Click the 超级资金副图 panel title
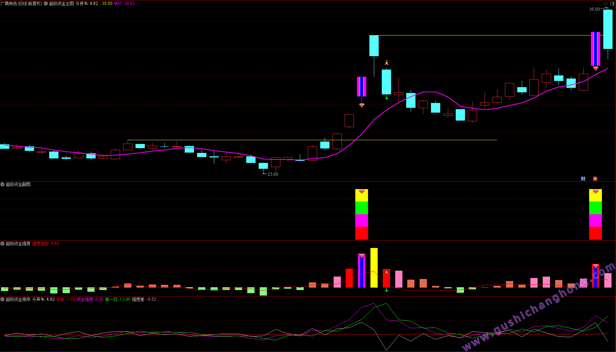The height and width of the screenshot is (352, 616). coord(18,184)
